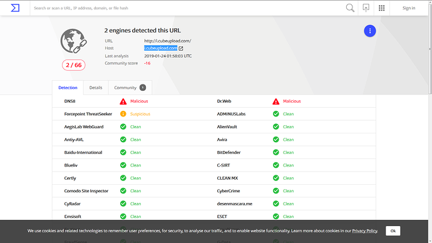
Task: Click the Emsisoft clean check icon
Action: (x=123, y=216)
